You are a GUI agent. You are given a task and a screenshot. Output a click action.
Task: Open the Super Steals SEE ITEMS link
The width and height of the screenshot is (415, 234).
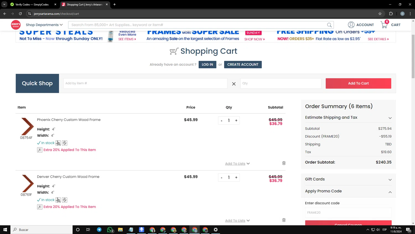(127, 39)
